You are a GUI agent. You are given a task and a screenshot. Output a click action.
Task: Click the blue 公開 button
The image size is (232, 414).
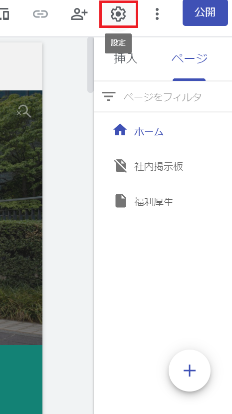205,12
